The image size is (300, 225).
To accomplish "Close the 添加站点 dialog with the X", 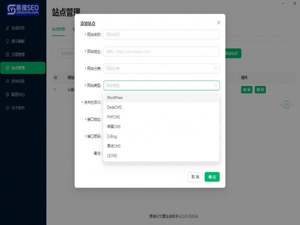I will coord(218,22).
